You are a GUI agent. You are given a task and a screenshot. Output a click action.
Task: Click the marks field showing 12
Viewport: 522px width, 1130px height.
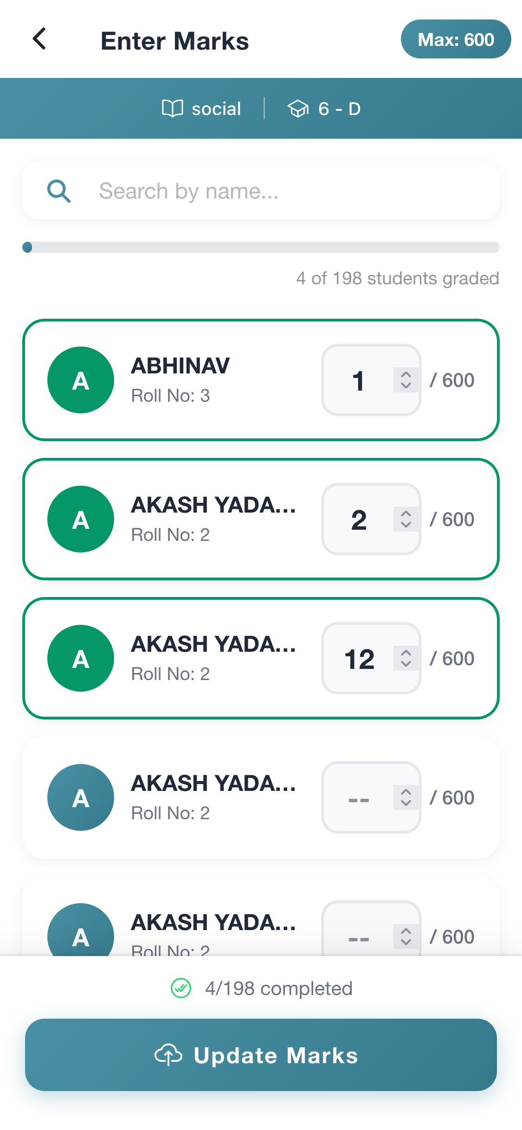tap(359, 659)
